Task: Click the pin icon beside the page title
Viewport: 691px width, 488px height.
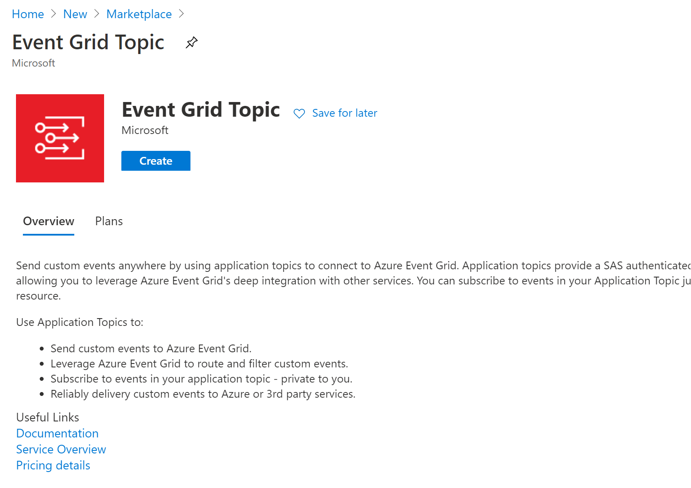Action: [191, 42]
